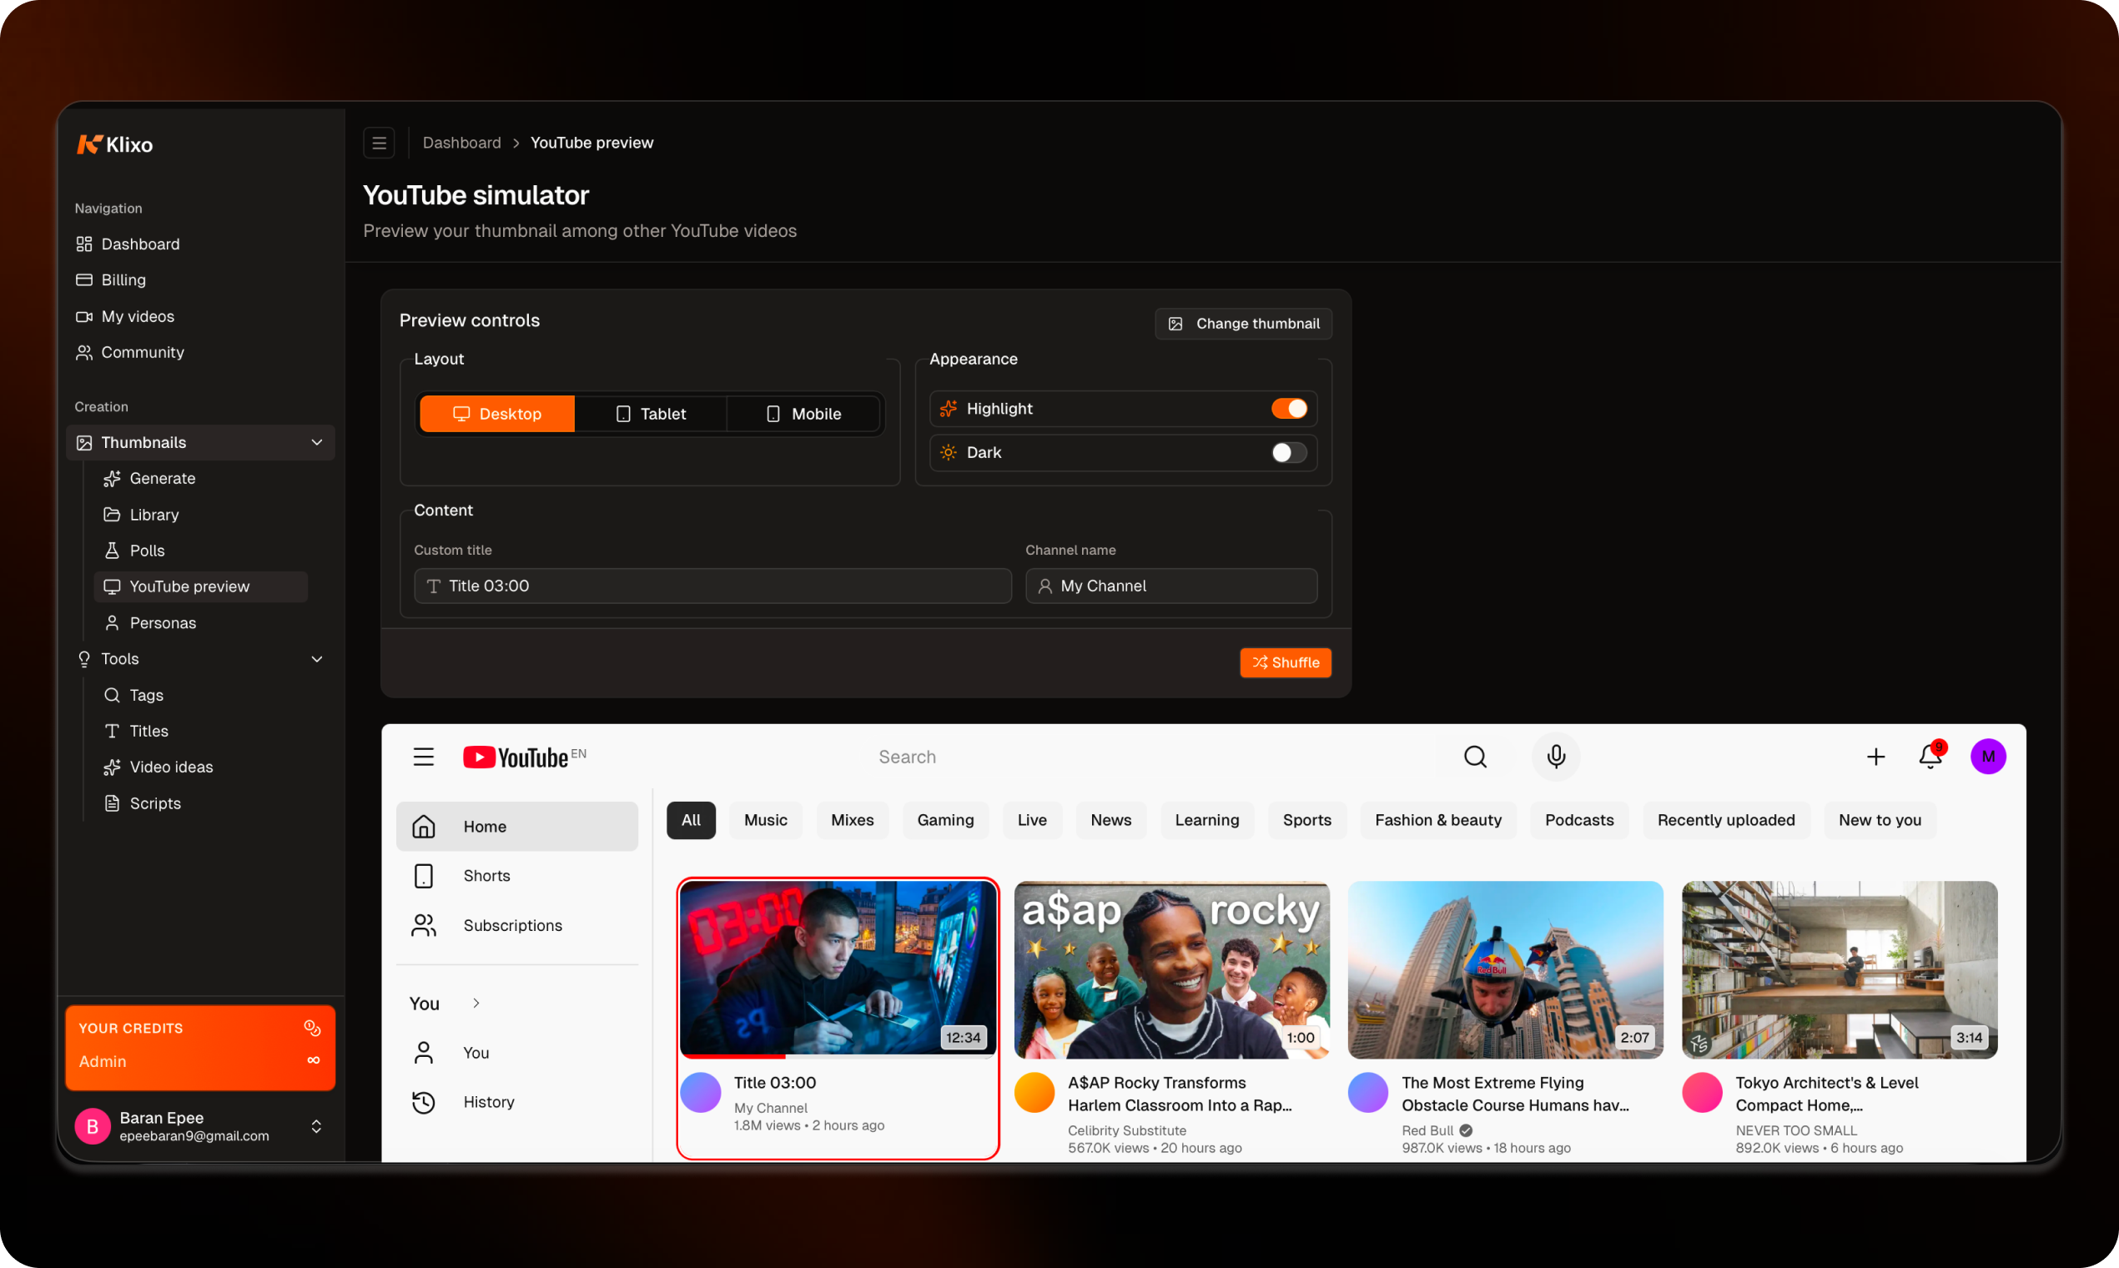Screen dimensions: 2119x1268
Task: Click the red progress bar on the first thumbnail
Action: tap(733, 1057)
